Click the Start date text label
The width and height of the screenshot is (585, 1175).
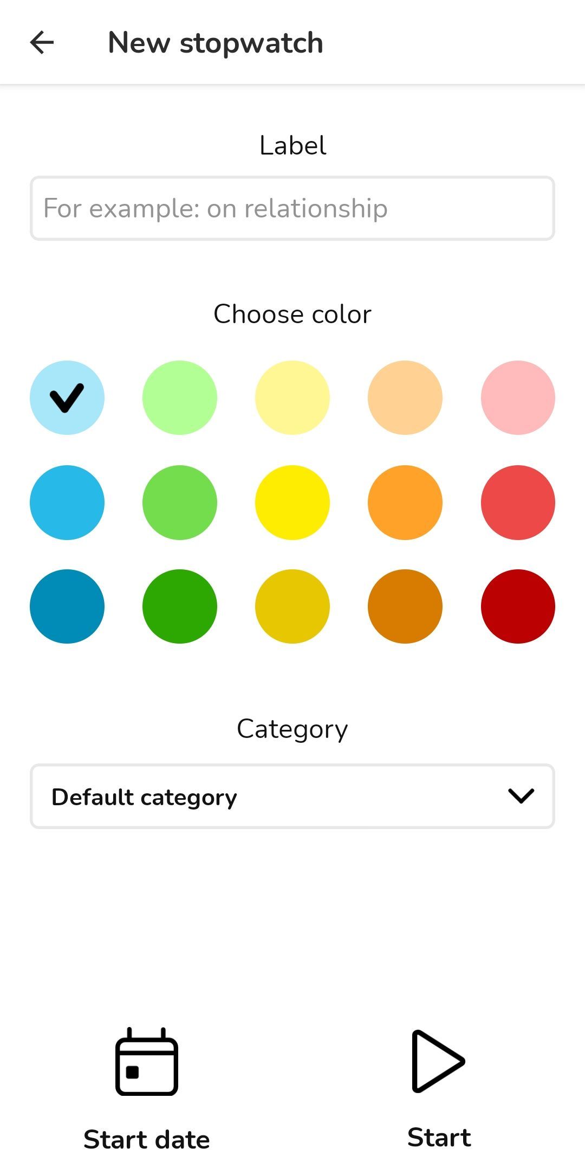click(147, 1139)
